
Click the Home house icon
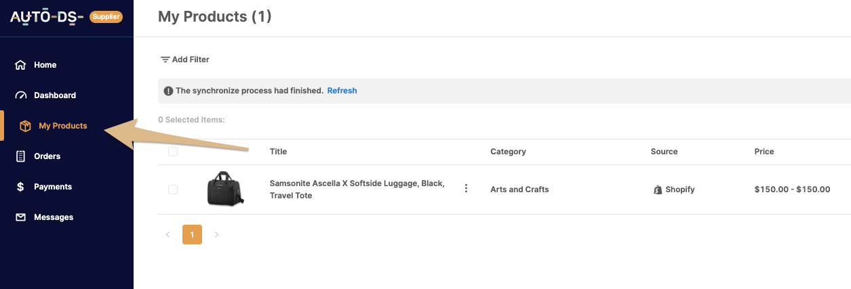[20, 65]
